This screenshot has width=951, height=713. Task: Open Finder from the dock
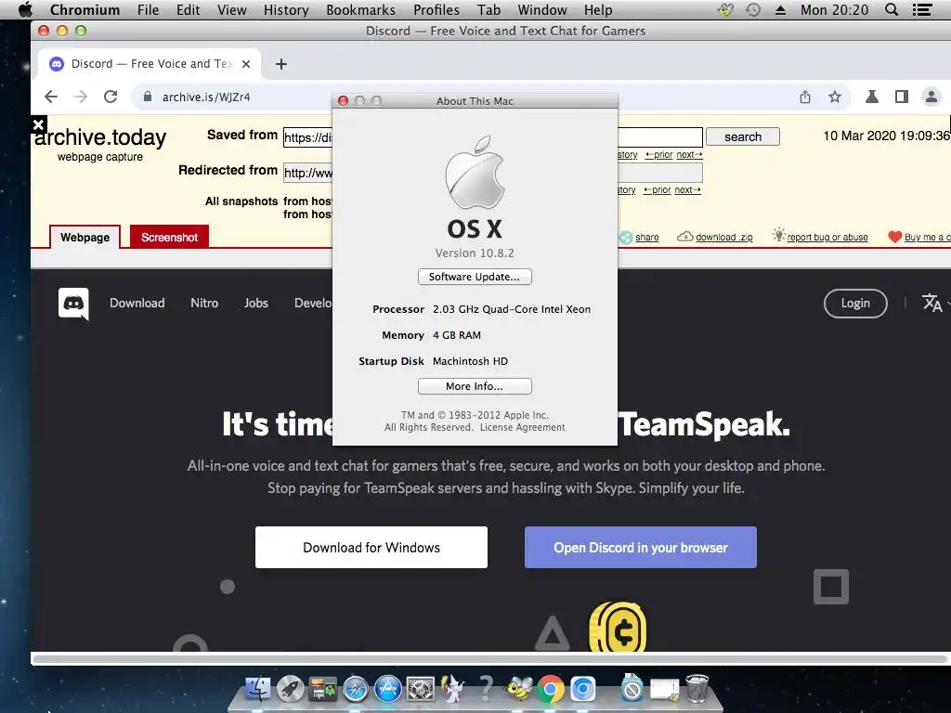click(258, 690)
